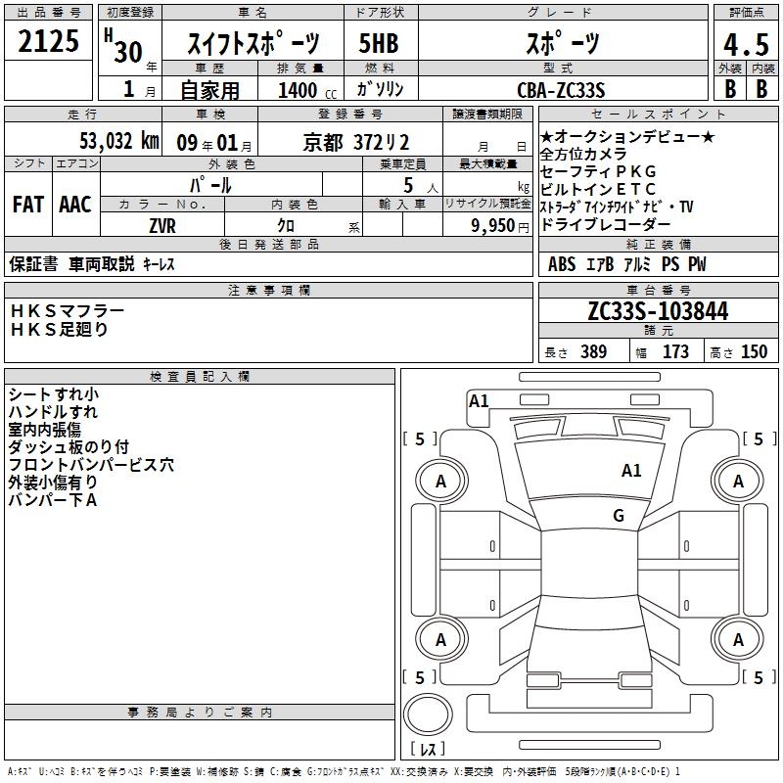Viewport: 783px width, 783px height.
Task: Click the sales point ドライブレコーダー
Action: click(x=605, y=224)
